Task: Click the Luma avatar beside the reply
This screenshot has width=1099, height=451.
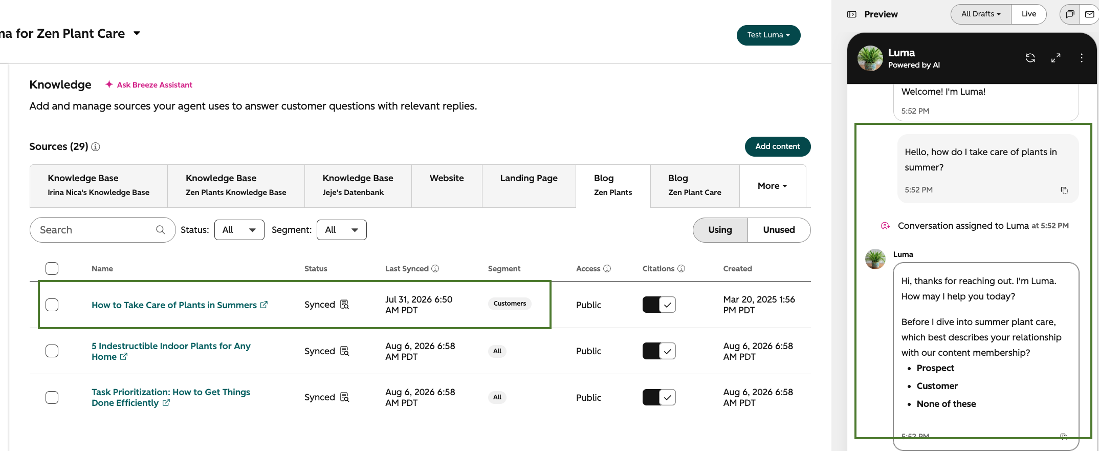Action: [x=875, y=259]
